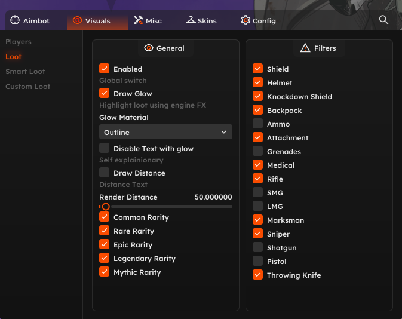The width and height of the screenshot is (402, 319).
Task: Click the warning triangle icon beside Filters
Action: (305, 48)
